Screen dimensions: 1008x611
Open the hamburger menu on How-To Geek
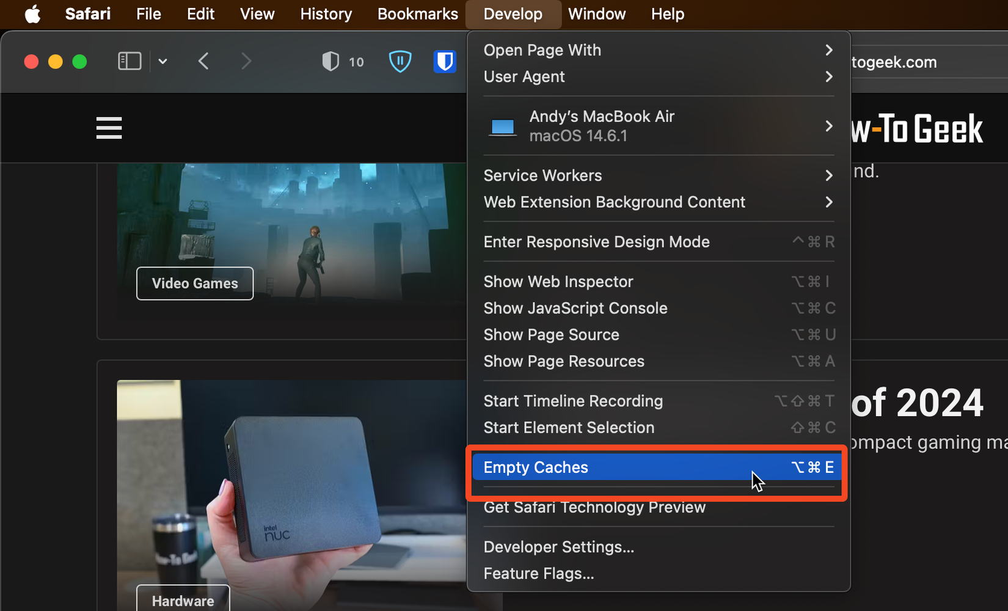click(109, 128)
